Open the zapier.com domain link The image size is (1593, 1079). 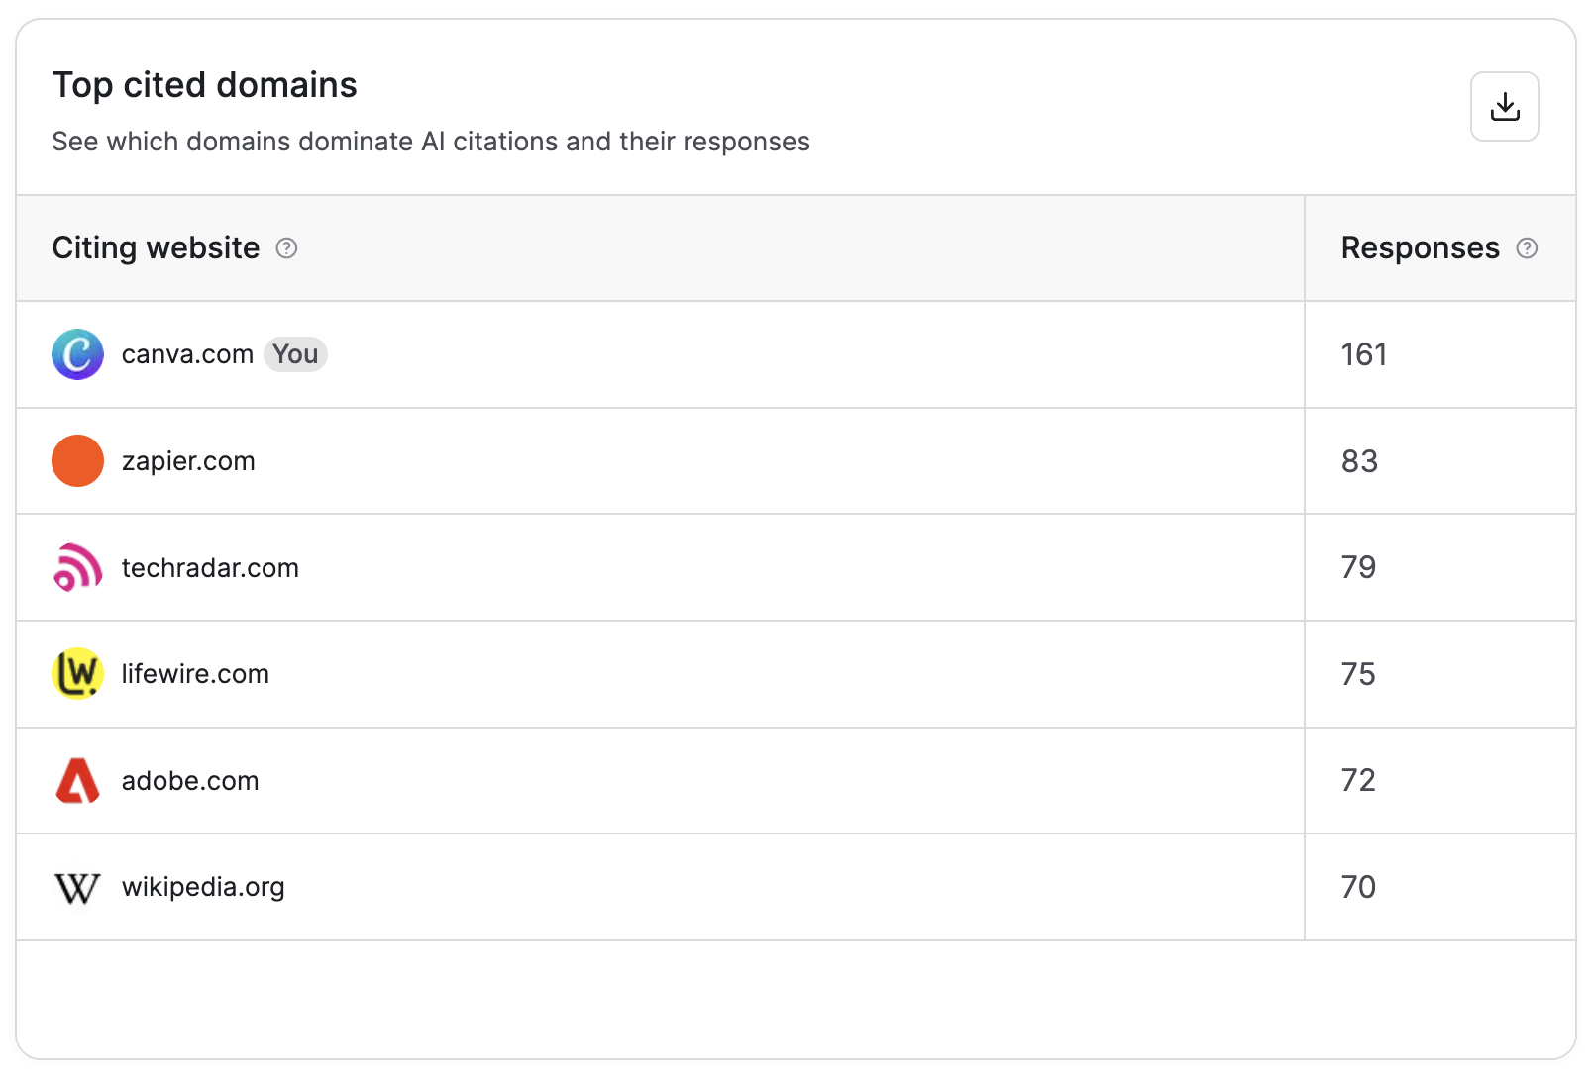coord(188,461)
